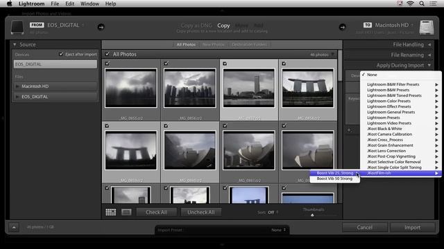The image size is (444, 249).
Task: Click the Macintosh HD drive icon
Action: [427, 28]
